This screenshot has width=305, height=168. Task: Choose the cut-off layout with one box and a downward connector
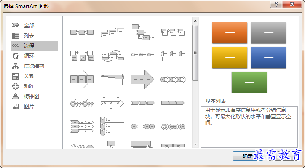(112, 144)
